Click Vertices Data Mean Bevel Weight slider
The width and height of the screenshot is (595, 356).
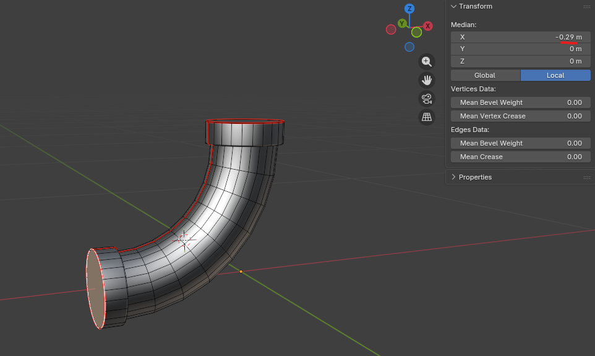coord(520,102)
